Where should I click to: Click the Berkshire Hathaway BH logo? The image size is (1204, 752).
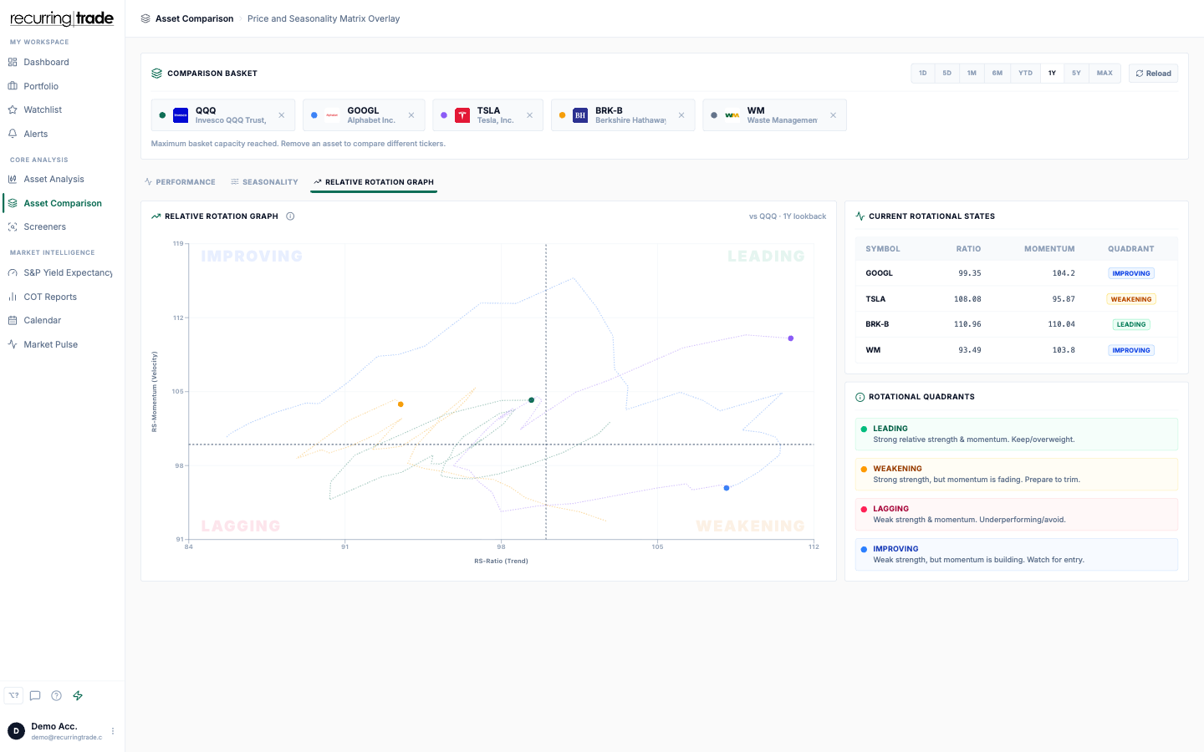coord(580,115)
